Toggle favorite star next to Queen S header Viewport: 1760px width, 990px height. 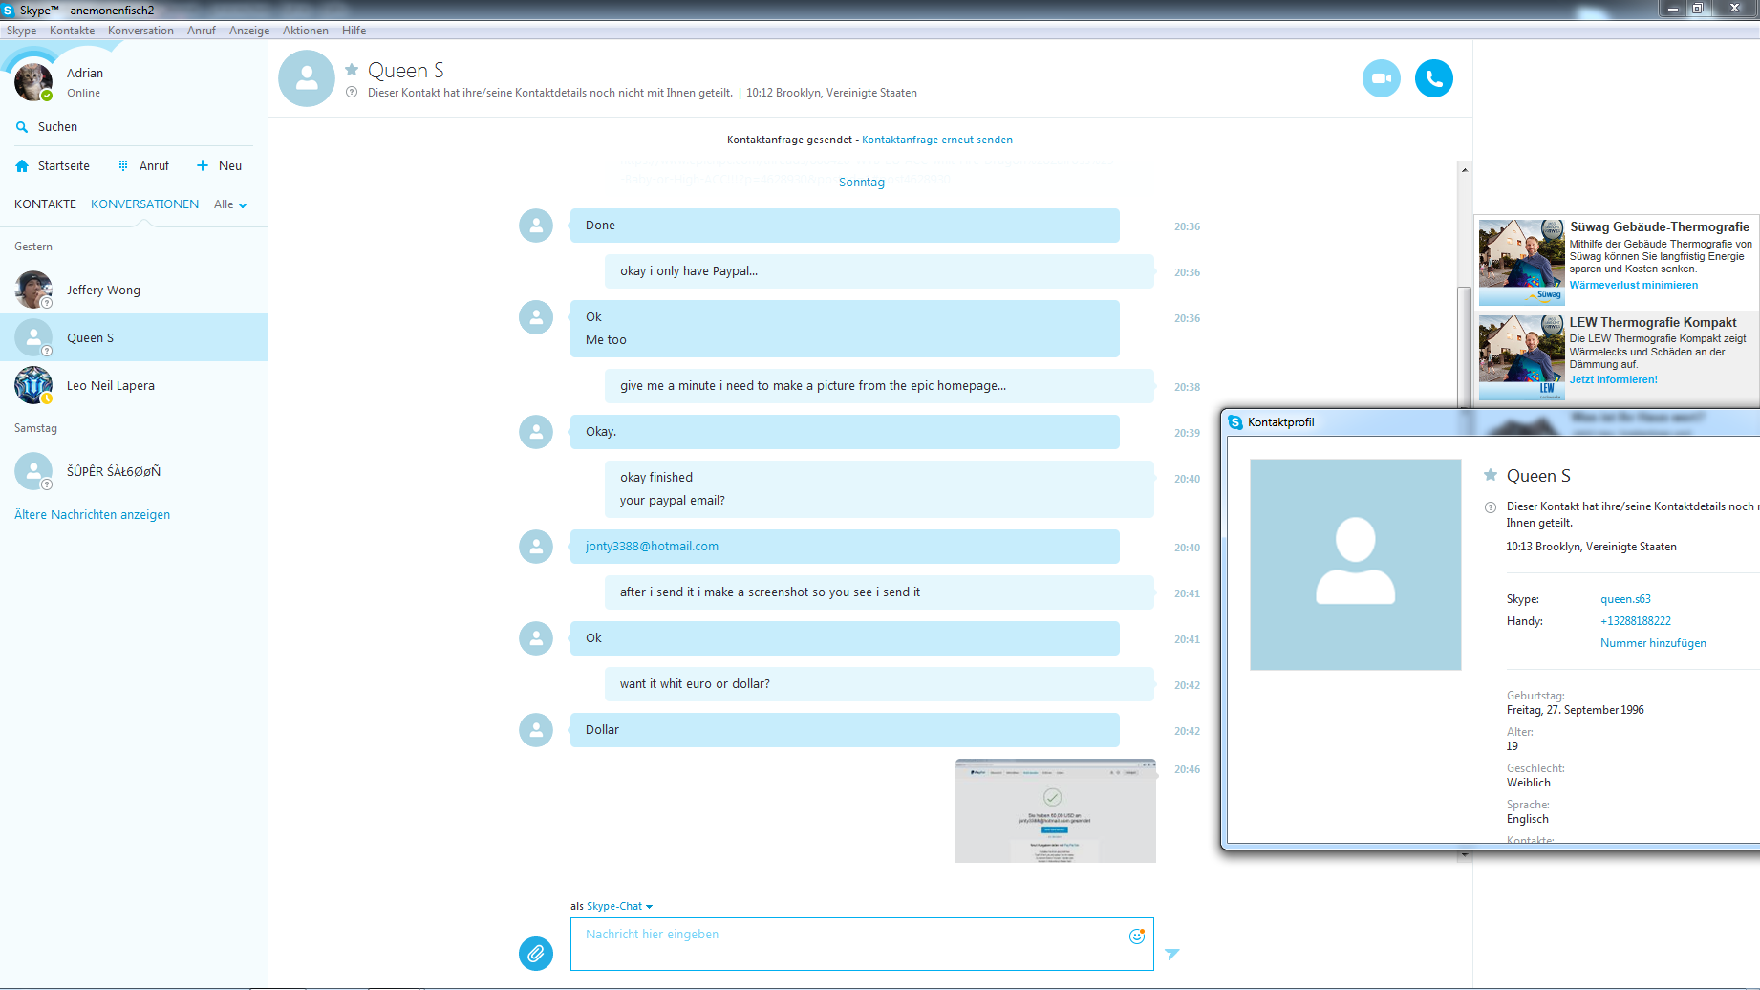tap(352, 69)
